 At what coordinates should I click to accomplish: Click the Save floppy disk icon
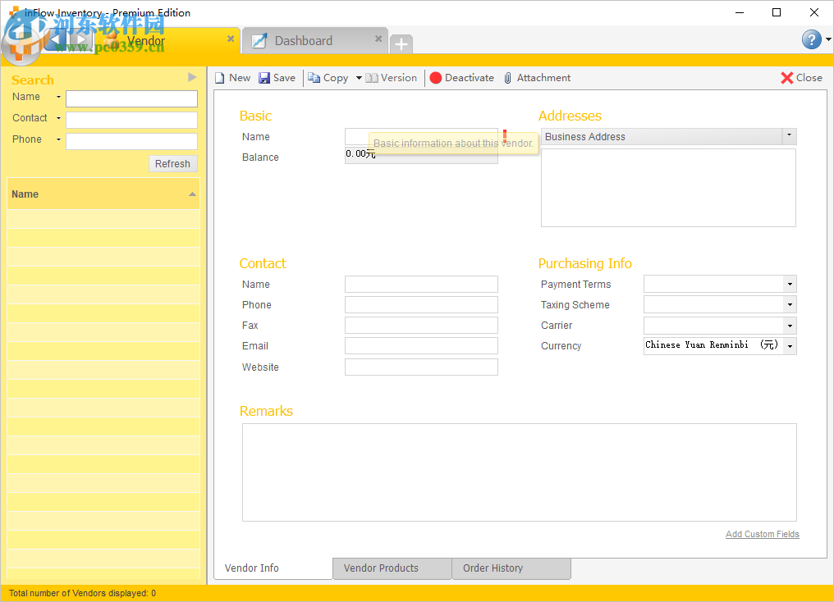pos(264,78)
